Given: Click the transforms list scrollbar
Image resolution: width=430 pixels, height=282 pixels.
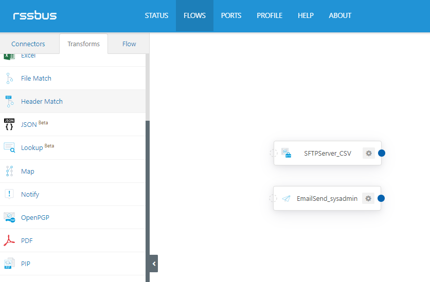Looking at the screenshot, I should (148, 201).
